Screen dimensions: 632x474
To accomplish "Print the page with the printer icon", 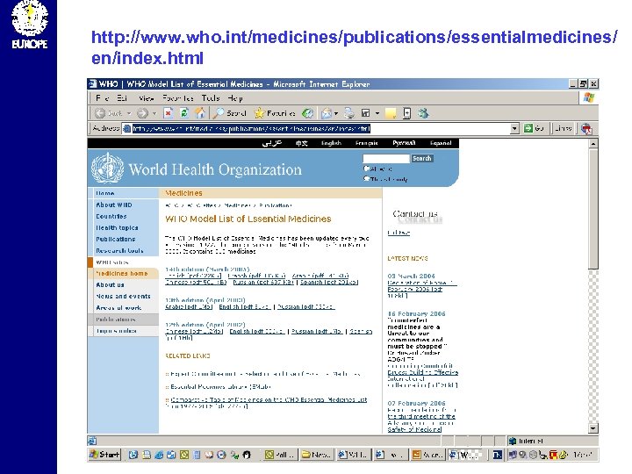I will click(x=349, y=113).
